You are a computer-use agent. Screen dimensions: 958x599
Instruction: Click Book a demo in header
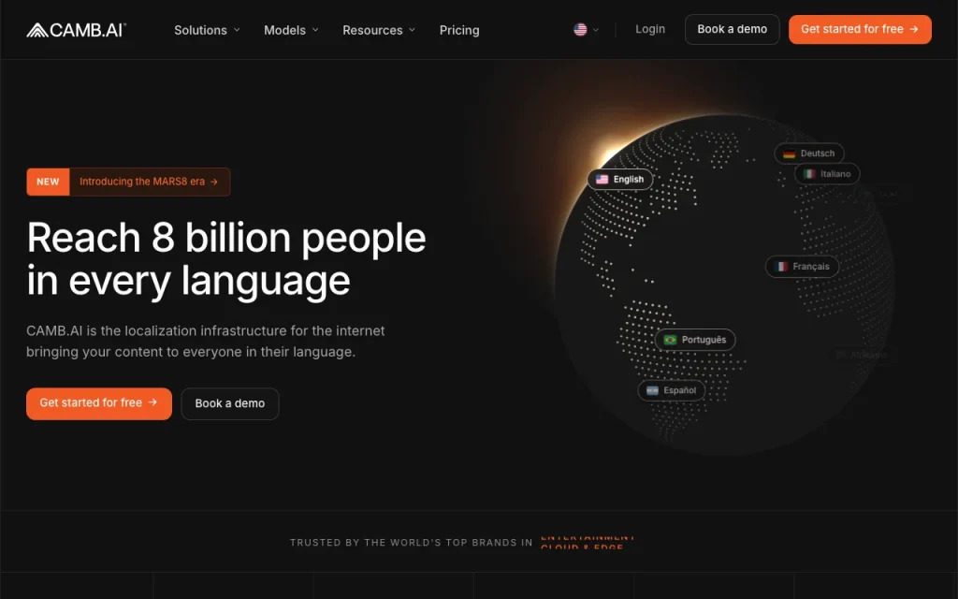(732, 29)
